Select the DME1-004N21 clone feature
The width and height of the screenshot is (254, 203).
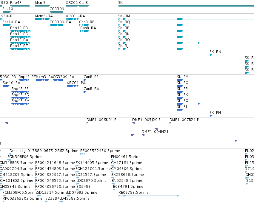point(198,135)
